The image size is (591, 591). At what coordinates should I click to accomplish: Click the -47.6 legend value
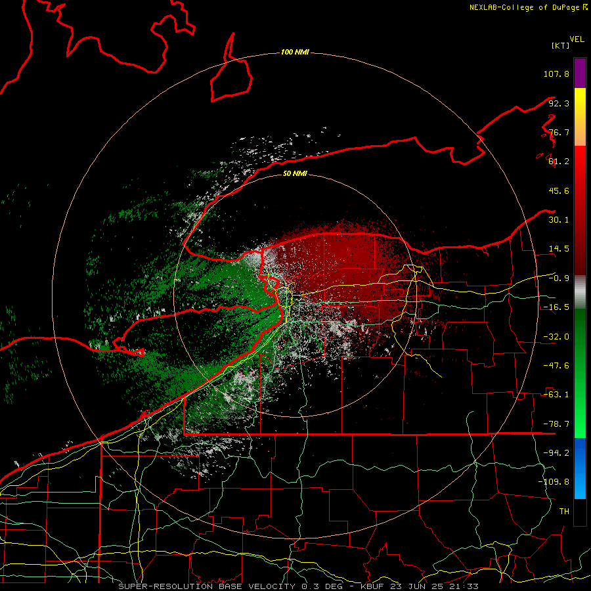coord(556,366)
